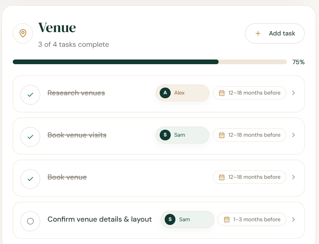319x244 pixels.
Task: Expand Confirm venue details & layout chevron
Action: point(293,219)
